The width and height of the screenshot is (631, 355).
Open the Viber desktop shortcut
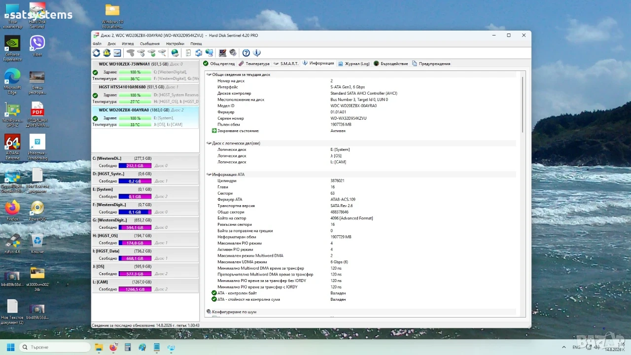pos(37,46)
